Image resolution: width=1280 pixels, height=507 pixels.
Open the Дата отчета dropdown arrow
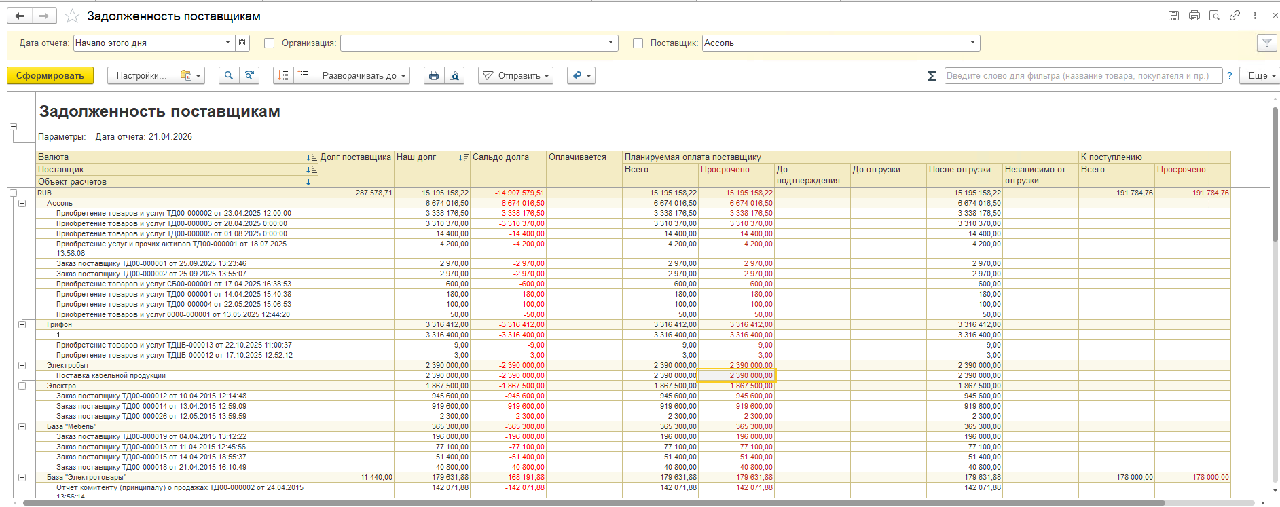pyautogui.click(x=227, y=43)
